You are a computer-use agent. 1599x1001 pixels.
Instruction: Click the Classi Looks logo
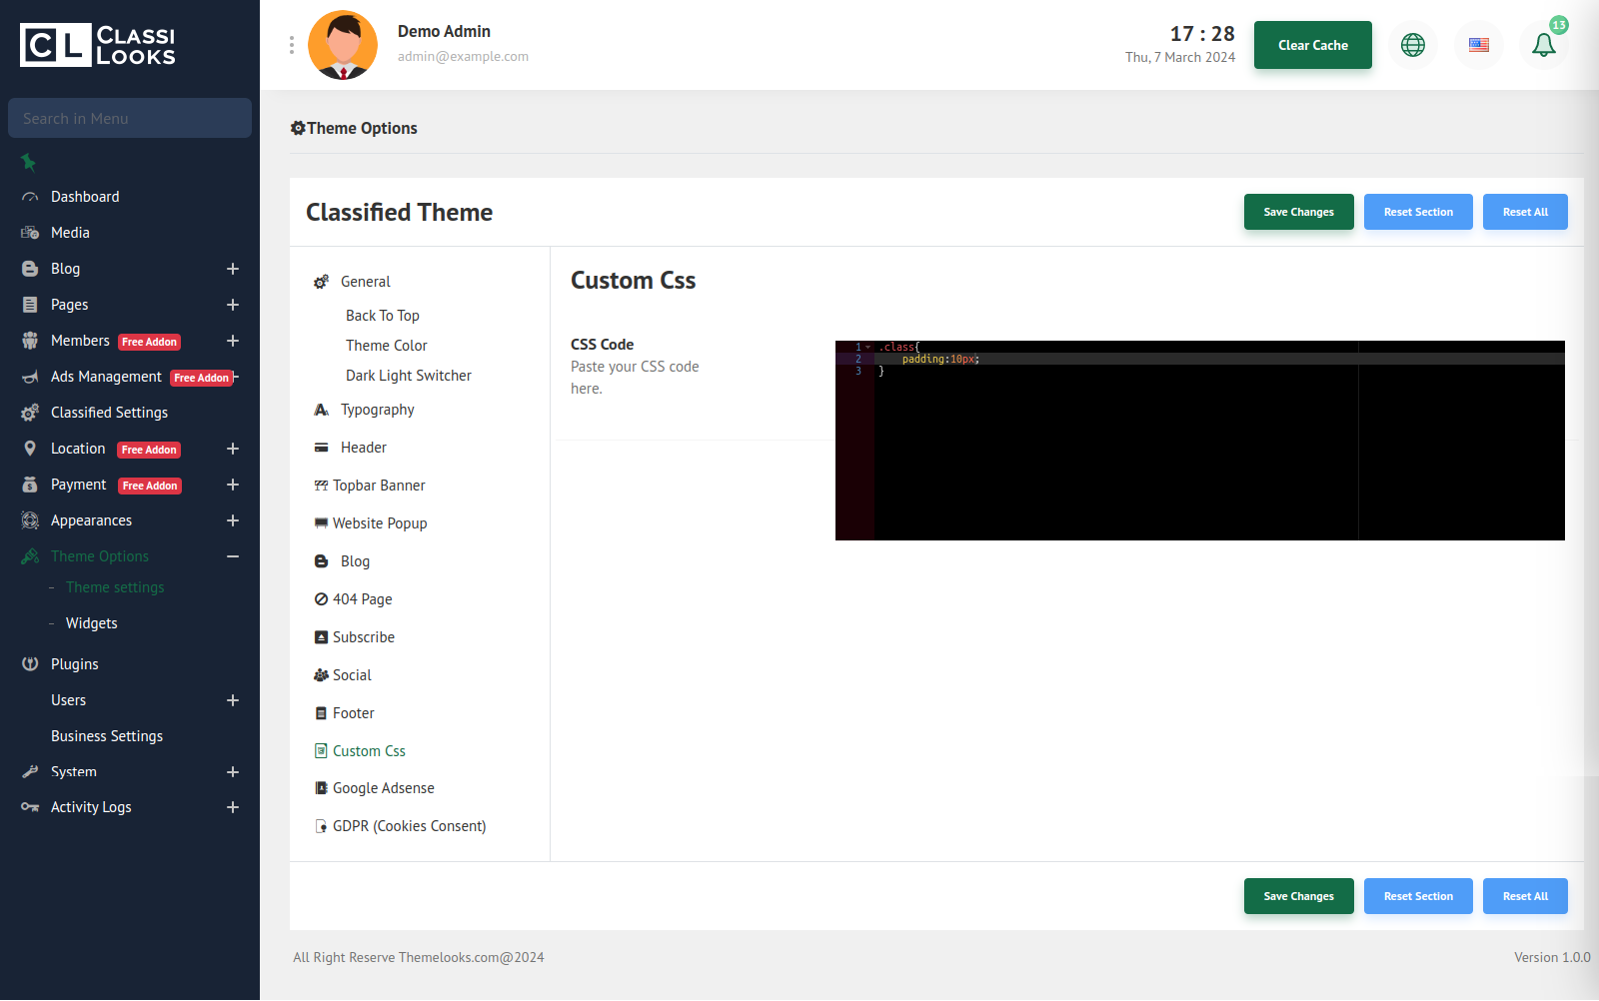pyautogui.click(x=98, y=45)
